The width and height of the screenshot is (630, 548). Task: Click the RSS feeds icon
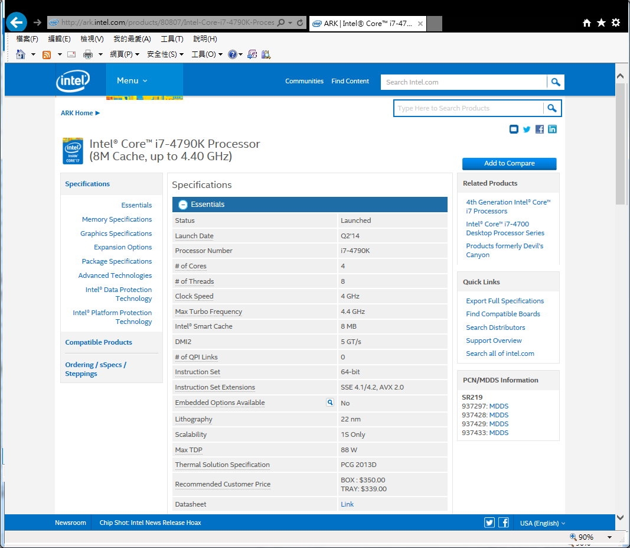(x=47, y=54)
